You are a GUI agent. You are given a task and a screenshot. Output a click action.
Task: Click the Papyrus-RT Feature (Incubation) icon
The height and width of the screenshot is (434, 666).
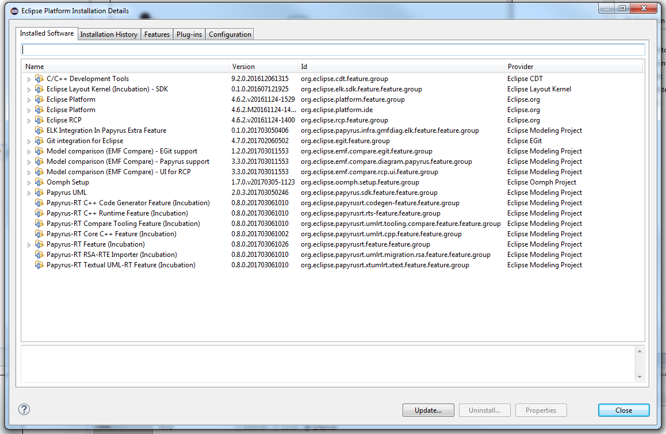click(x=39, y=244)
